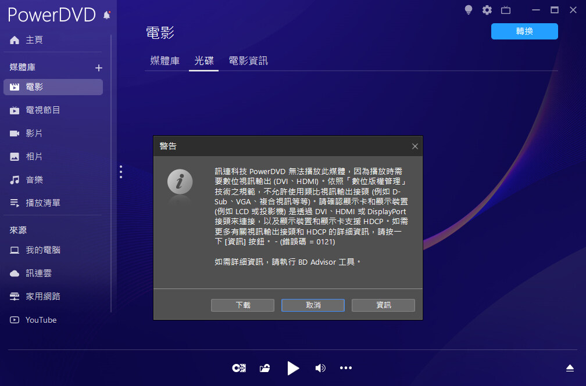The width and height of the screenshot is (586, 386).
Task: Open notifications via the bell icon
Action: [107, 15]
